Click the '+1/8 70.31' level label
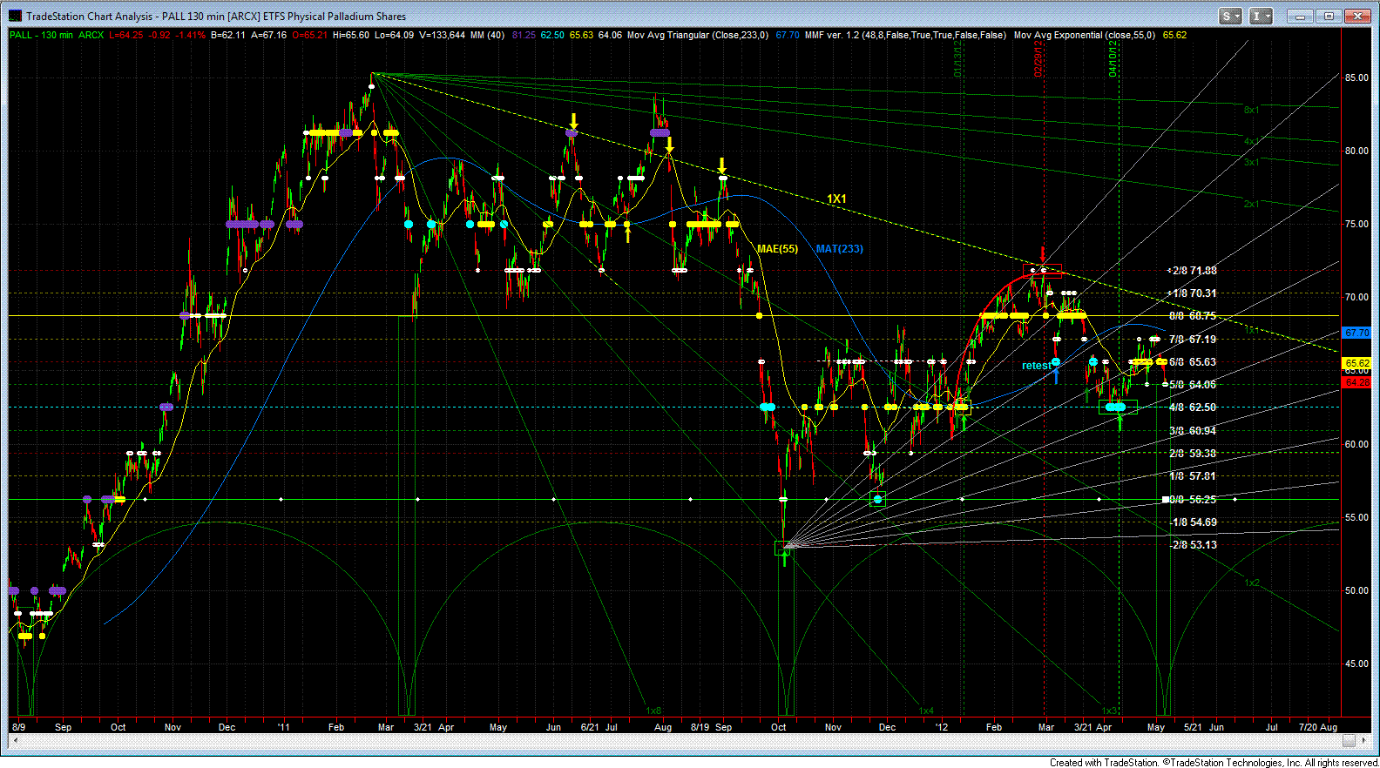This screenshot has height=768, width=1380. tap(1192, 293)
